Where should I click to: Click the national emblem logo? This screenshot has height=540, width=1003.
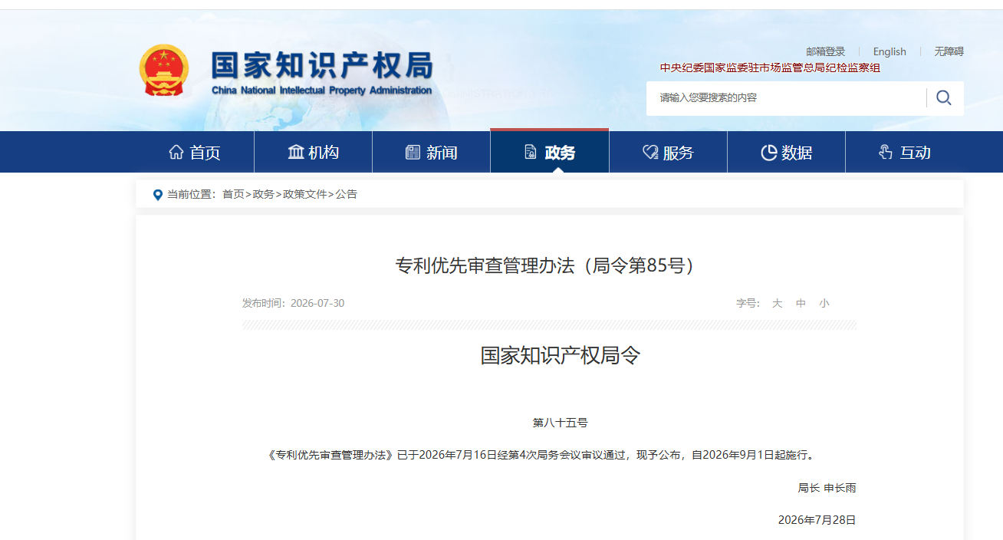(x=163, y=71)
